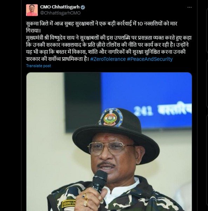Open the three-dot more options menu

tap(189, 7)
